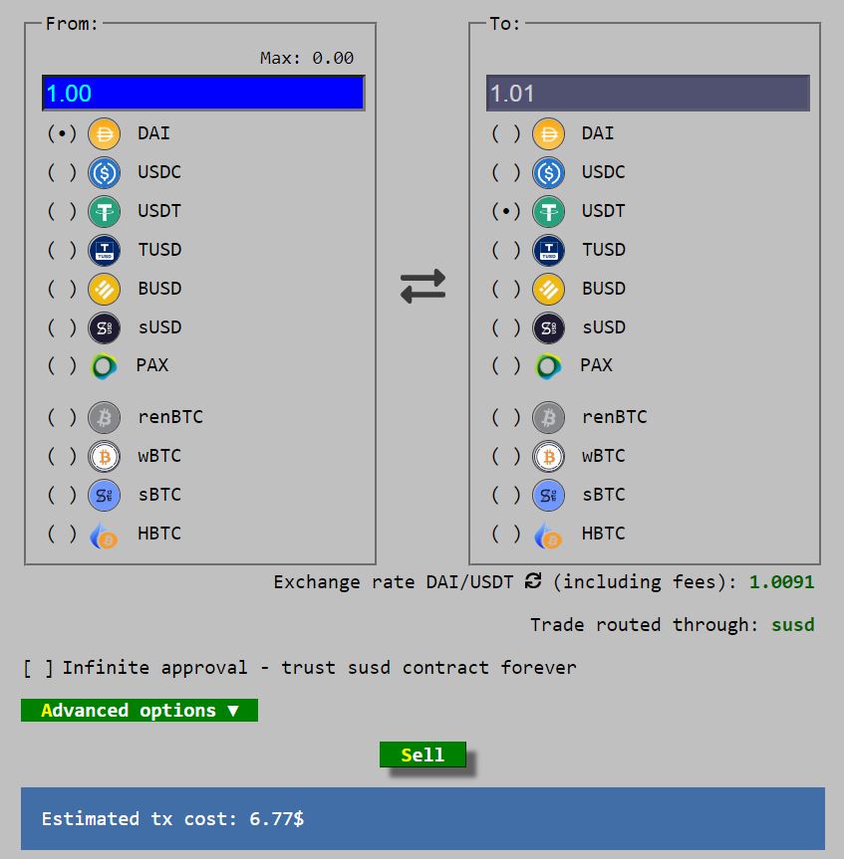Select sBTC radio button in From panel
The image size is (844, 859).
61,495
